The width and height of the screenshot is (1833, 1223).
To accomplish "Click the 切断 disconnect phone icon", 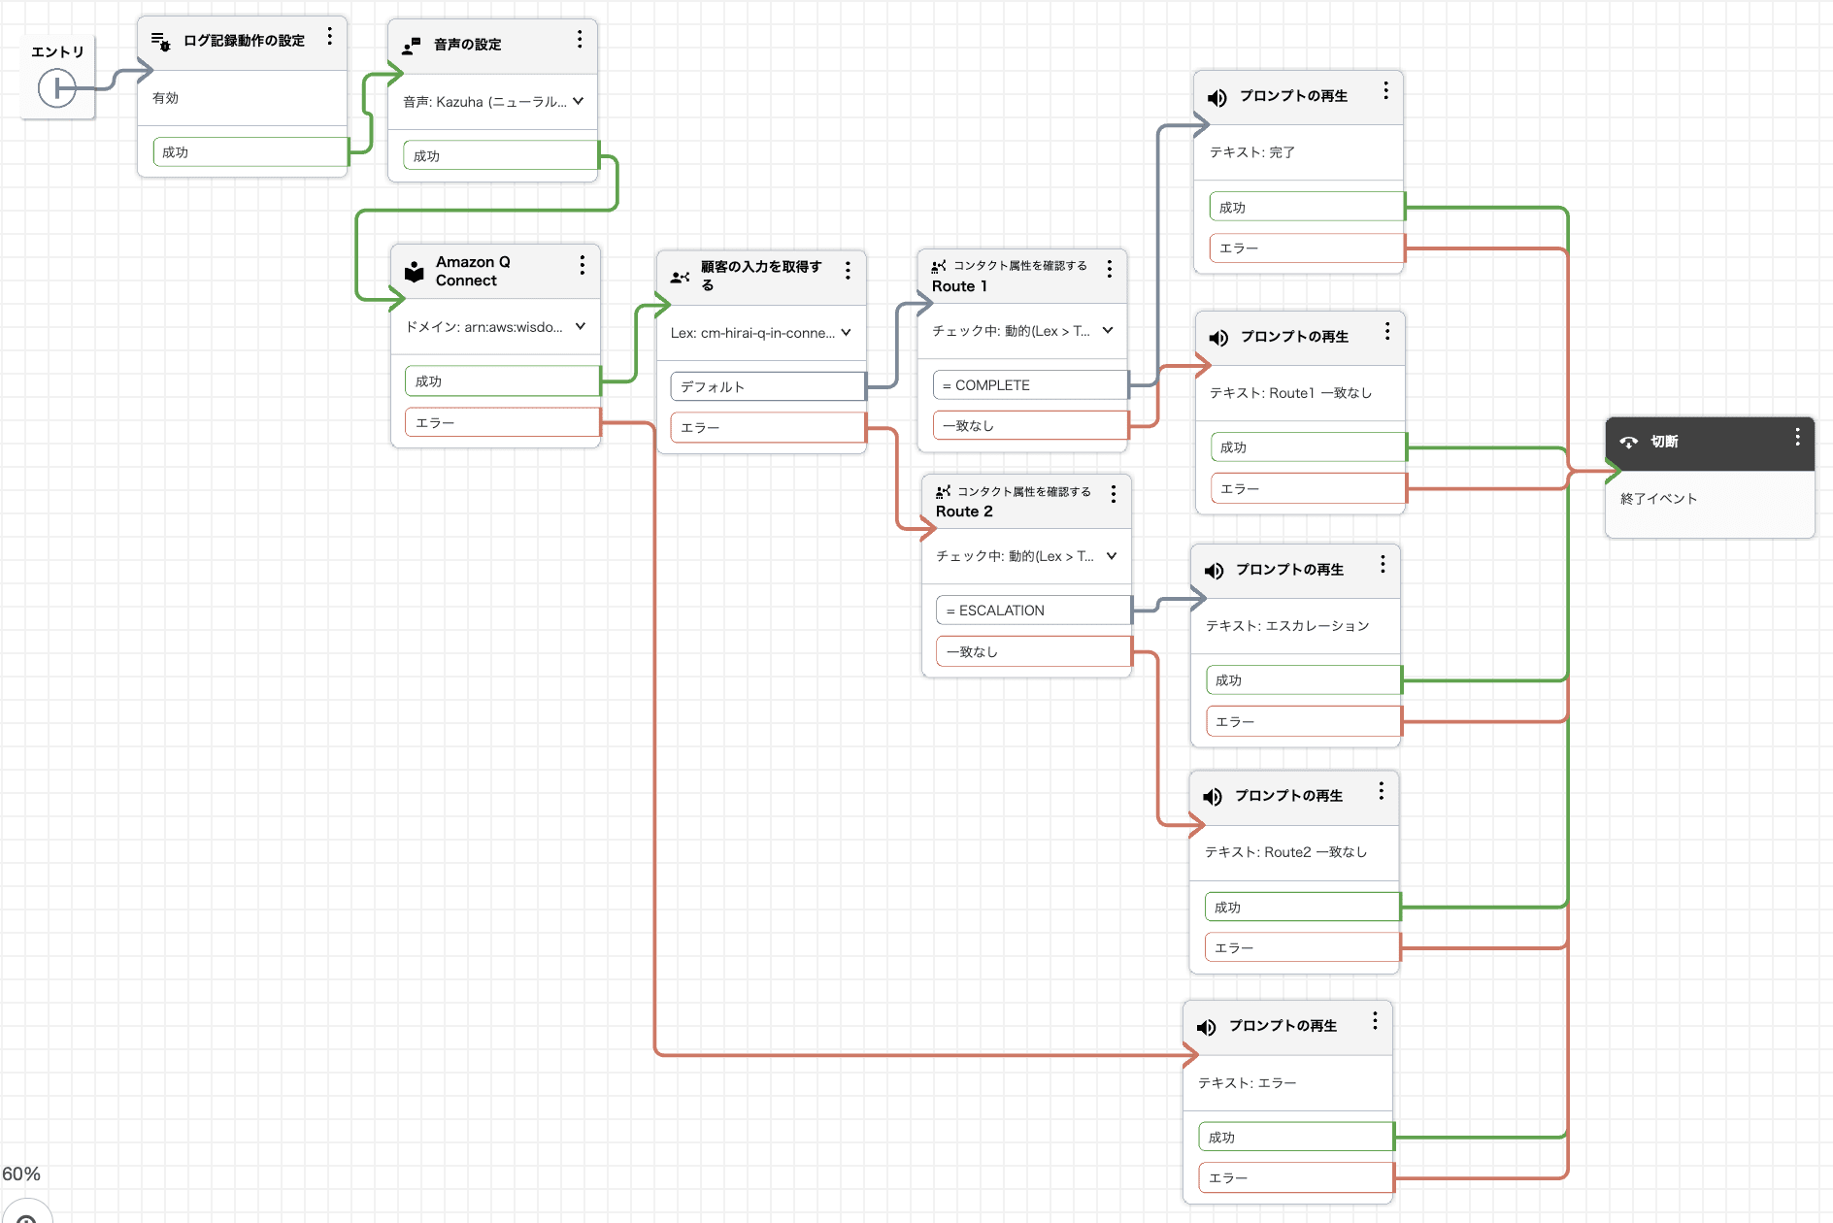I will [x=1629, y=442].
